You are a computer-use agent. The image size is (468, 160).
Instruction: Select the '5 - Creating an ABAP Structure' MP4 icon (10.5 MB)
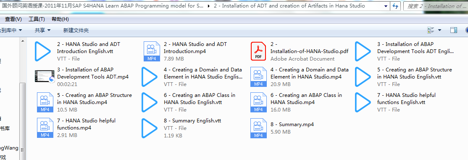[x=45, y=102]
